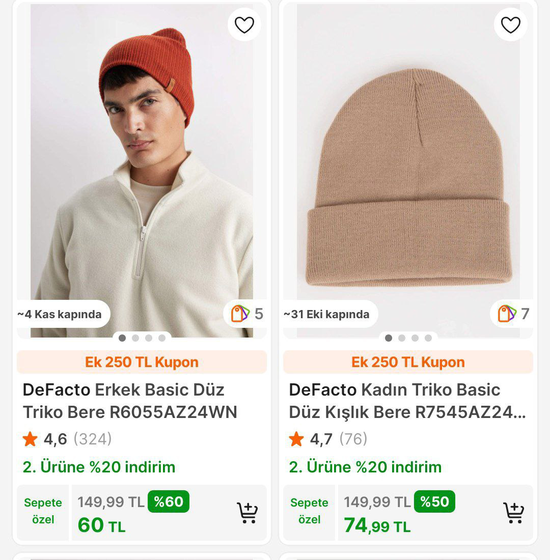The width and height of the screenshot is (550, 560).
Task: Open DeFacto Erkek Basic Düz Triko Bere title
Action: pos(130,401)
